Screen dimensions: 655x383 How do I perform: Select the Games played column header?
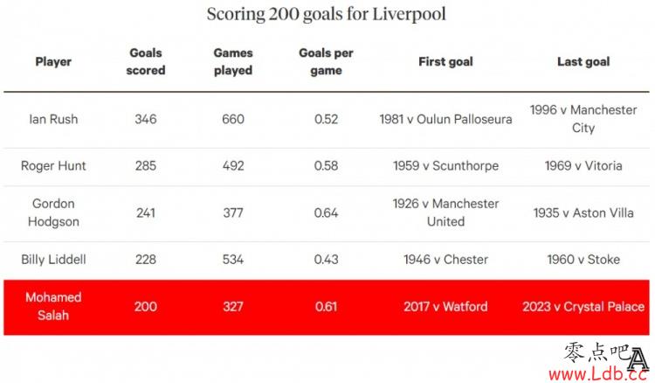[x=233, y=61]
